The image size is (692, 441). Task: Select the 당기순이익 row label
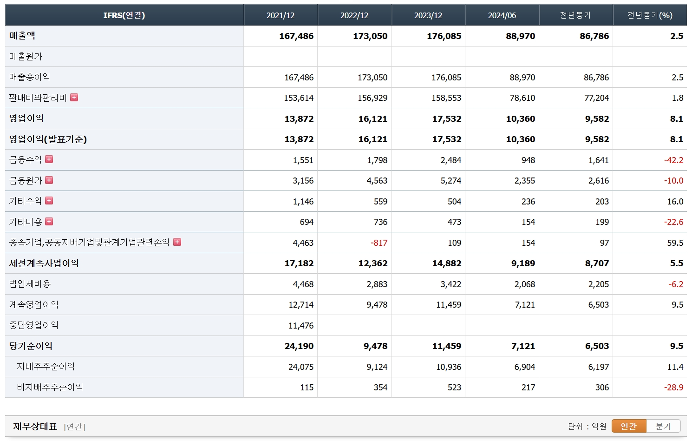[31, 346]
